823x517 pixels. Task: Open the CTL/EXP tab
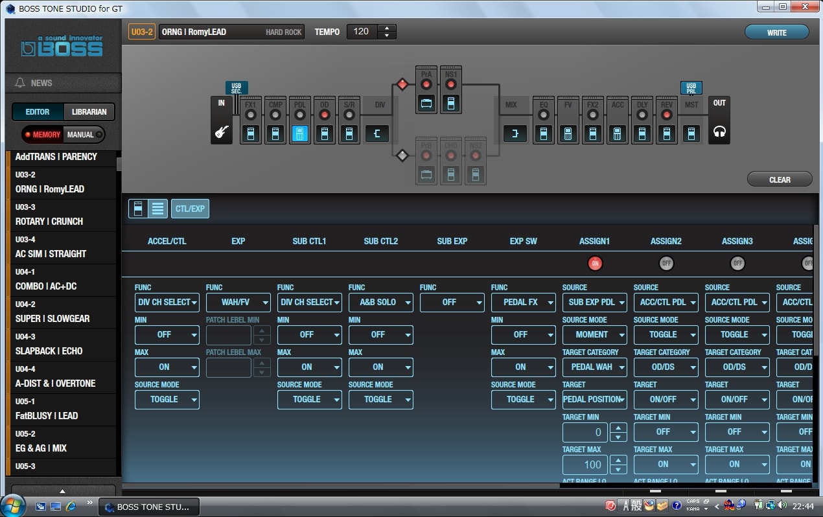coord(190,209)
